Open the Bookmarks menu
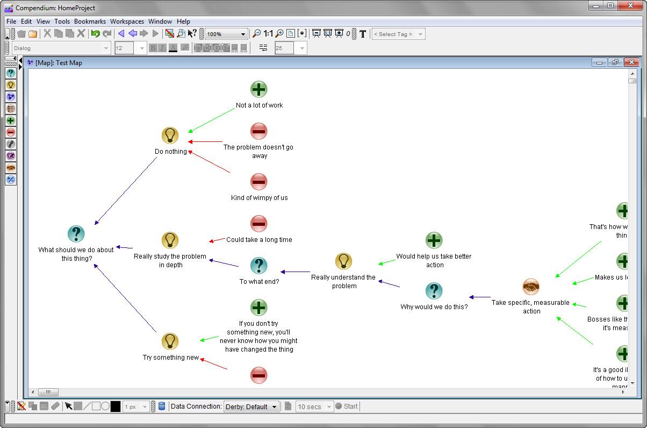The image size is (647, 428). point(90,22)
